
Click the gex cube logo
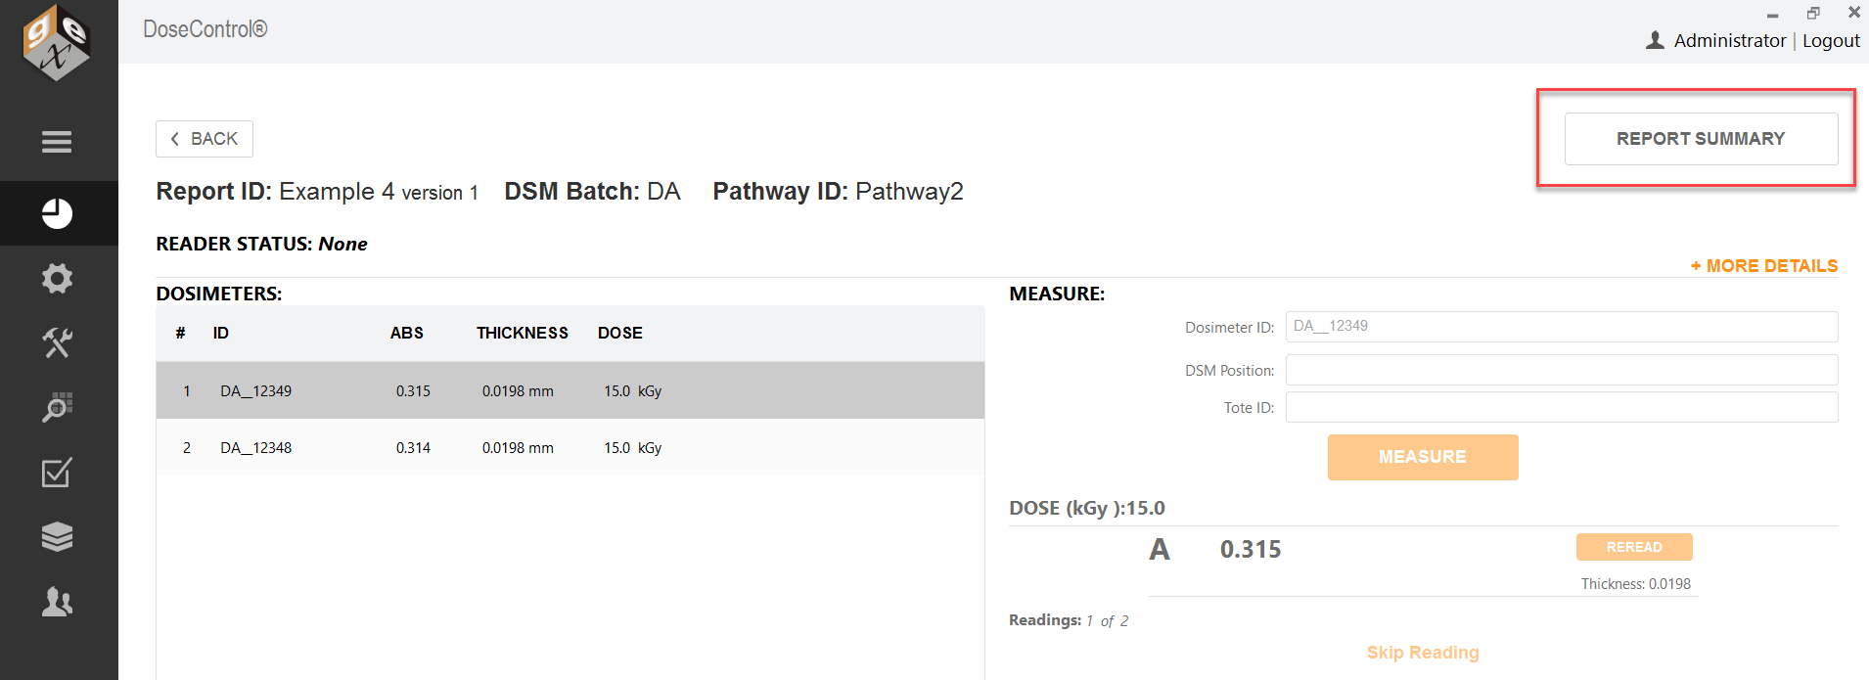click(x=57, y=43)
